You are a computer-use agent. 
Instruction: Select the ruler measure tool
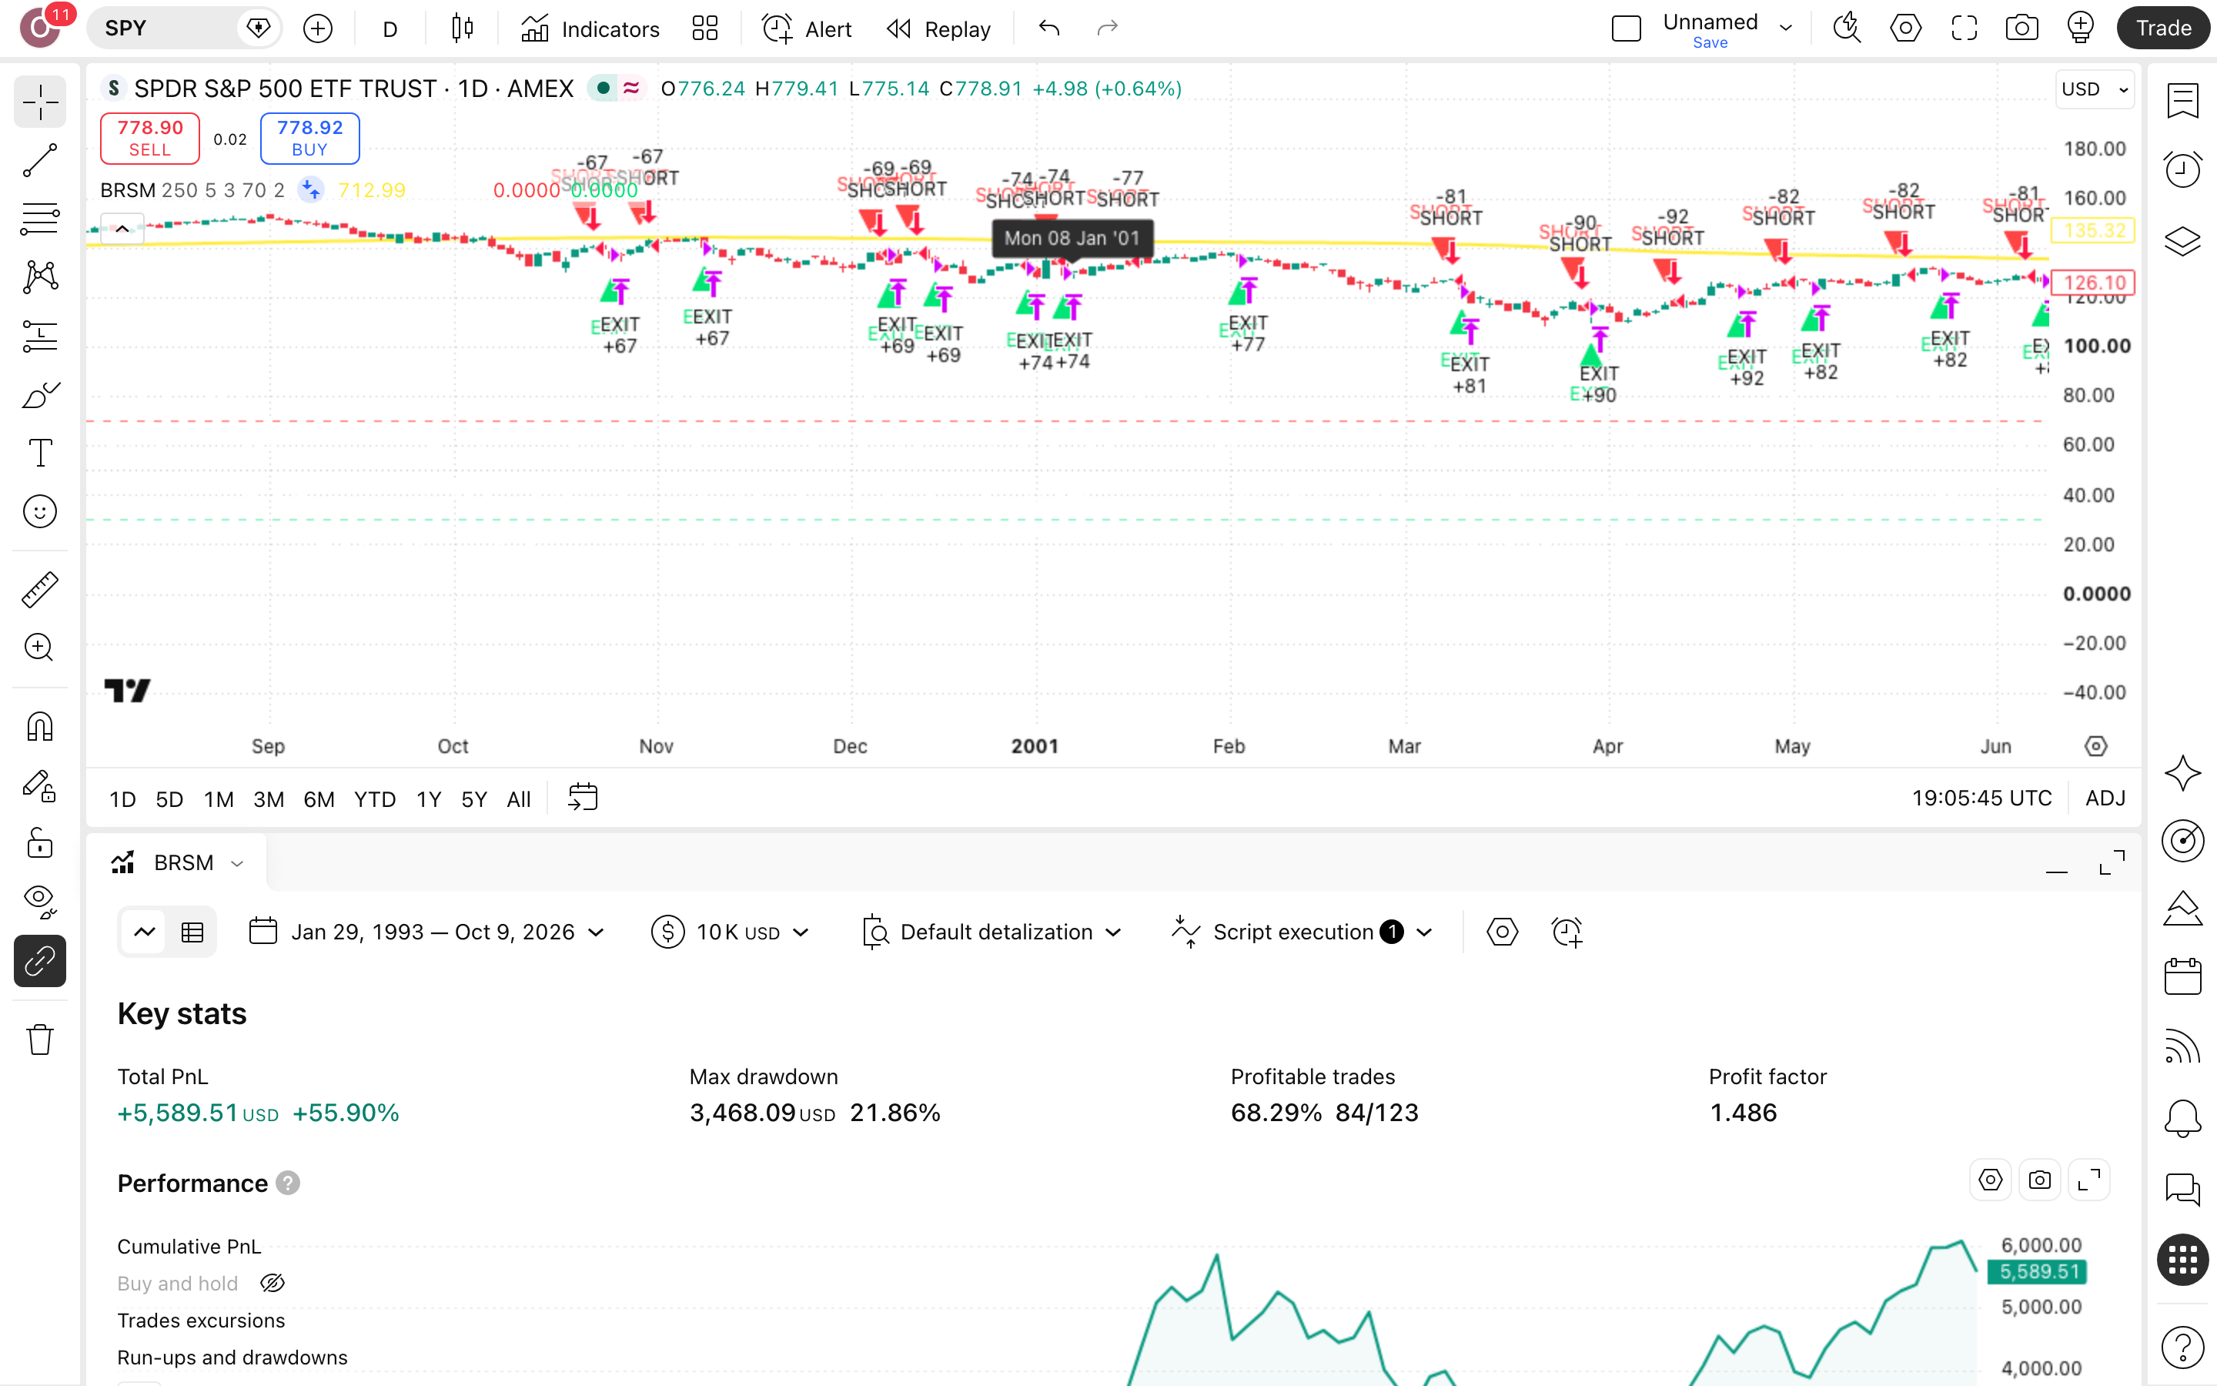[39, 589]
